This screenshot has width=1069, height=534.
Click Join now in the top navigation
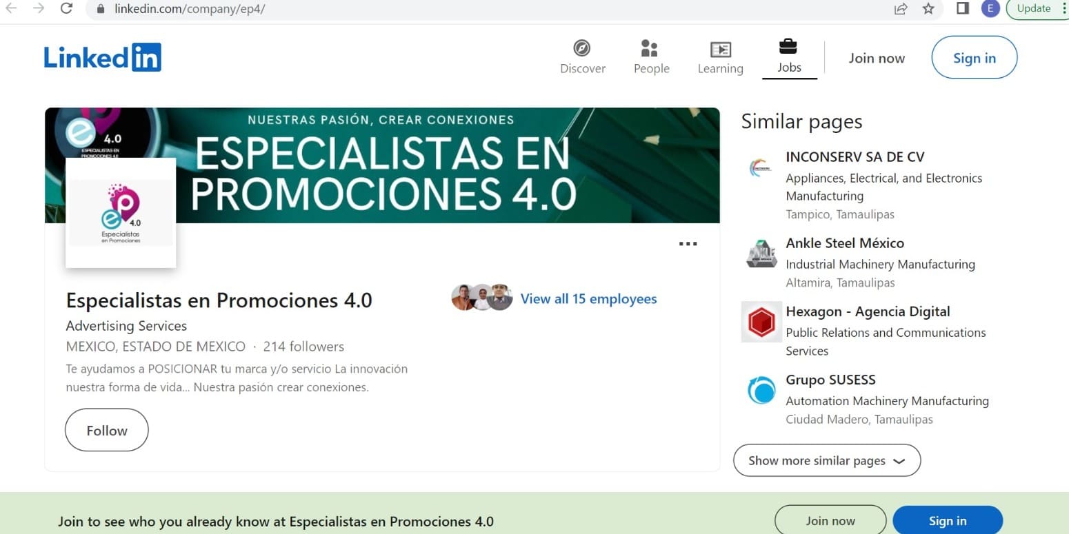pyautogui.click(x=877, y=58)
